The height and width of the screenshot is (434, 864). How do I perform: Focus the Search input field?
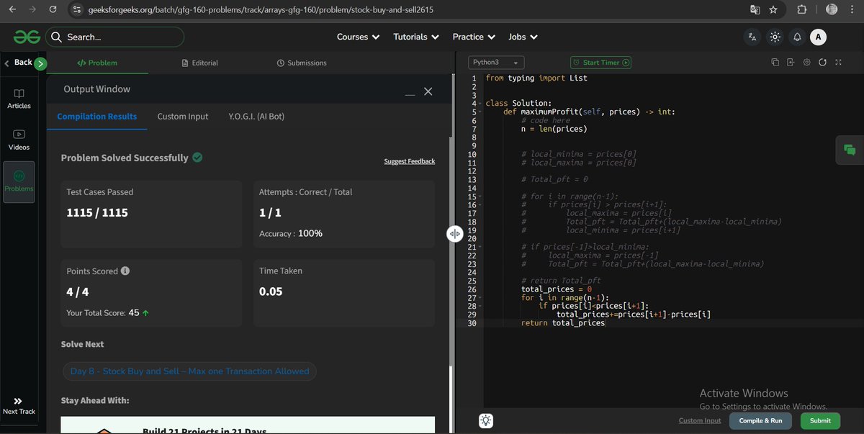[115, 37]
